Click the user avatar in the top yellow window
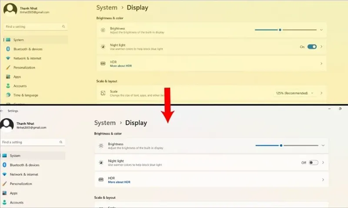 [x=10, y=9]
